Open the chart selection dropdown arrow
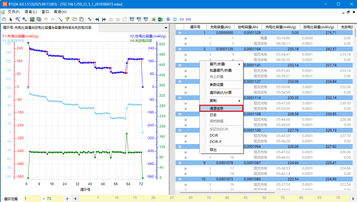This screenshot has height=202, width=357. (166, 28)
